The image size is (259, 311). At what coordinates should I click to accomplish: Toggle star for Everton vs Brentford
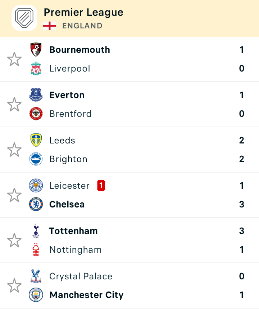[x=14, y=104]
